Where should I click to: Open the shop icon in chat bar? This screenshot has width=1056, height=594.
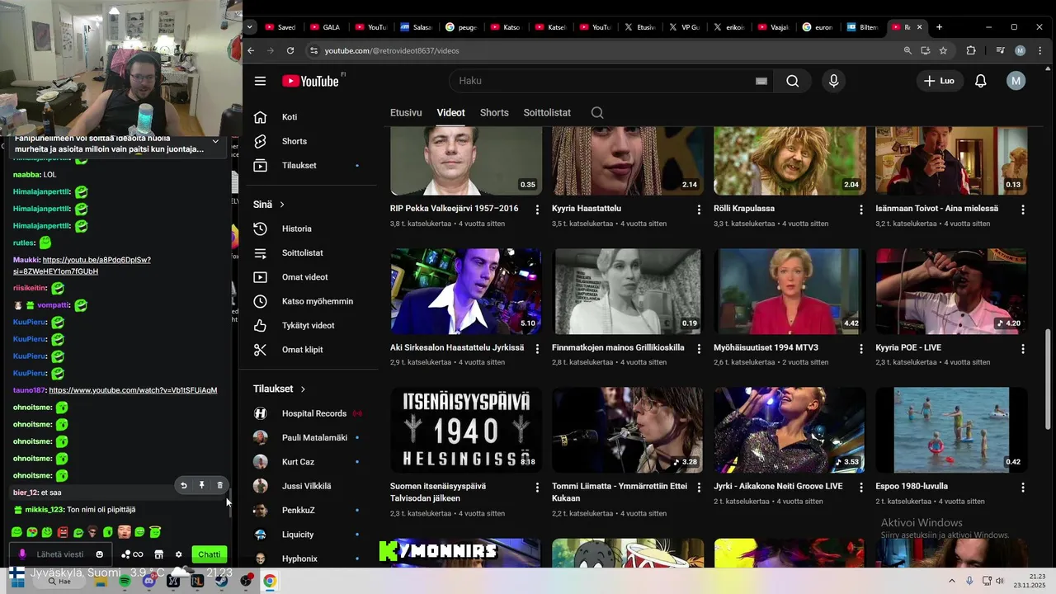(159, 554)
